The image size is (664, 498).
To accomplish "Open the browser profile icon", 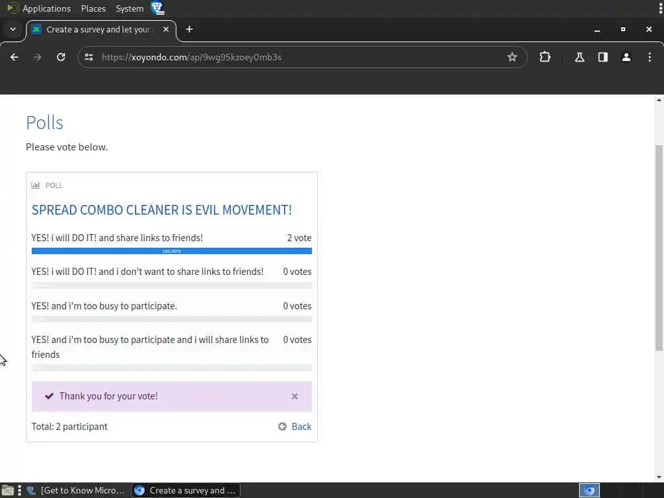I will [x=626, y=57].
